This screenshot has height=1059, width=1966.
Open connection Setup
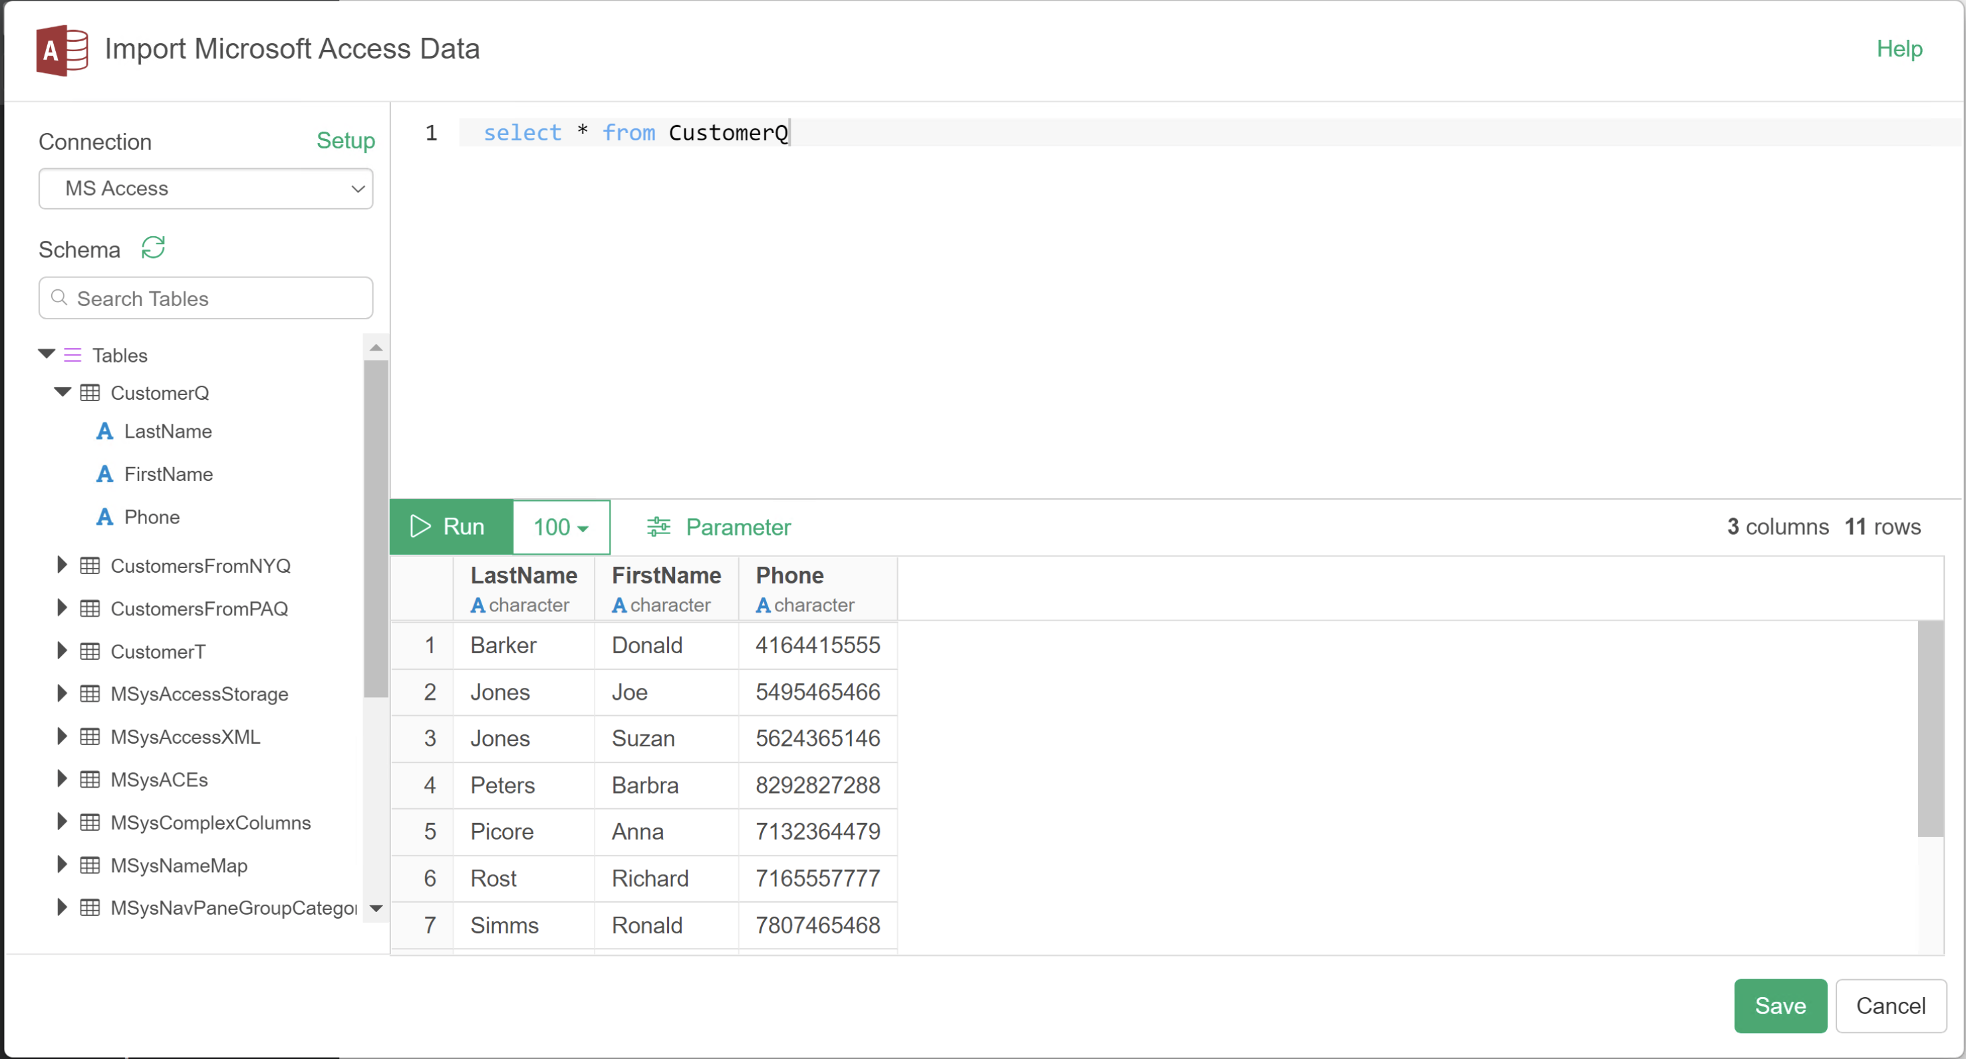click(x=346, y=140)
